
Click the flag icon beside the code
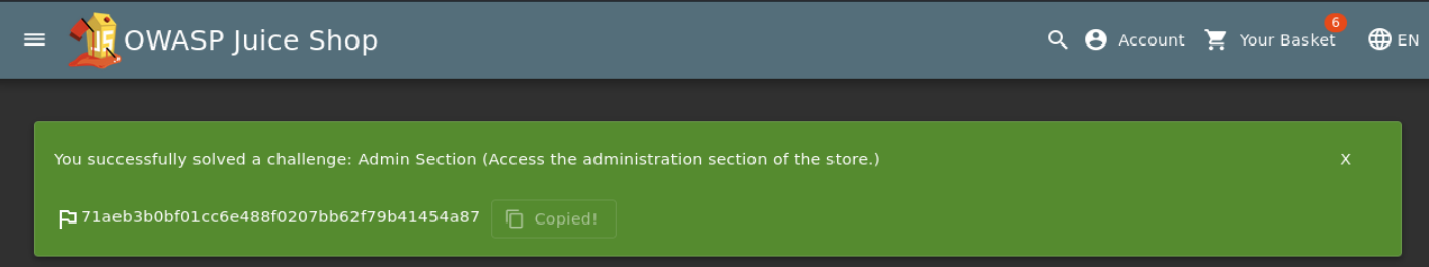(x=68, y=219)
